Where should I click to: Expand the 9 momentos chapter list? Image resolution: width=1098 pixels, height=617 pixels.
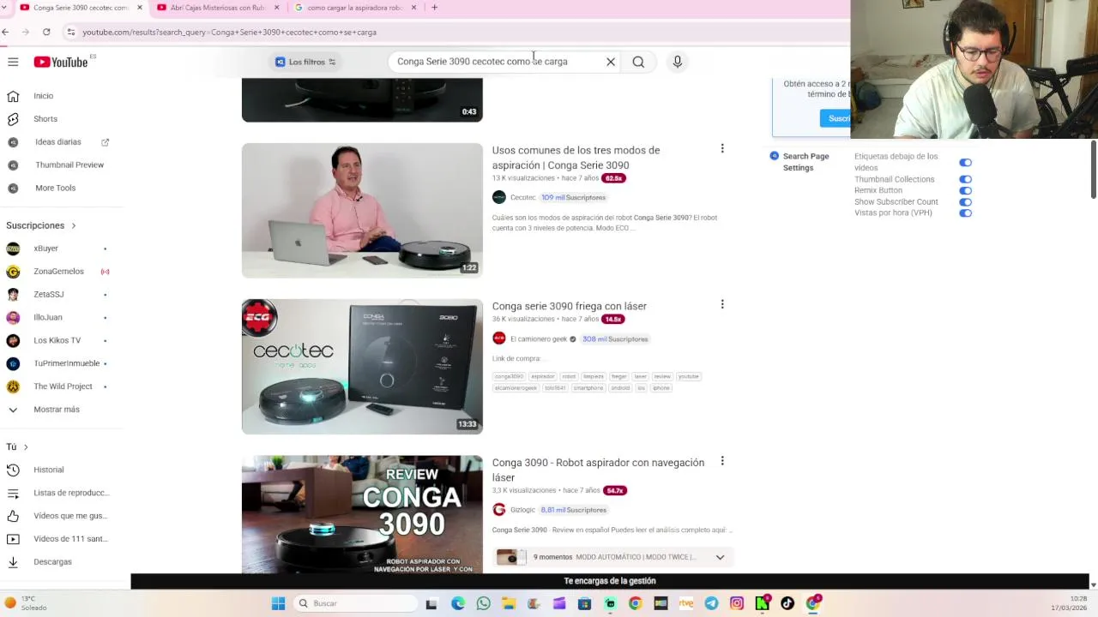pyautogui.click(x=720, y=557)
